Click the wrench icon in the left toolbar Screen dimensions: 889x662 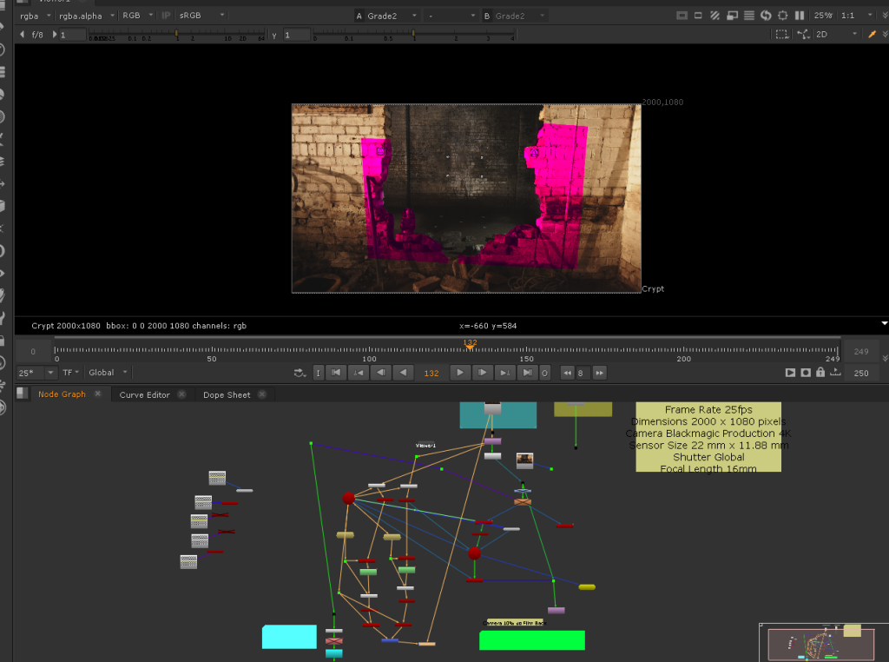3,319
